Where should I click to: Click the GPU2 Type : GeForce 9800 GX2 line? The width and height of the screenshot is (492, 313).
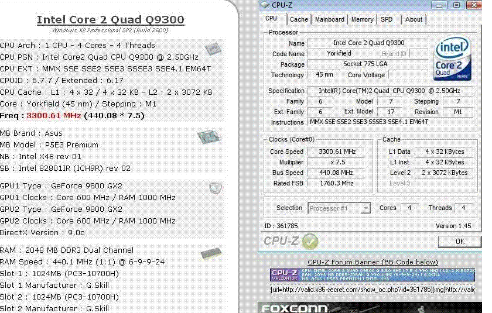pyautogui.click(x=61, y=209)
